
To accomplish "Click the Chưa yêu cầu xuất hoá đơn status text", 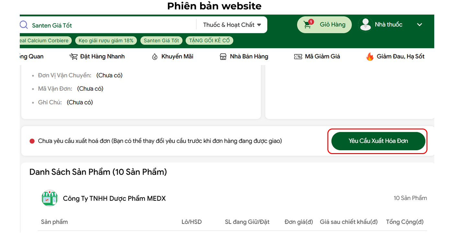I will 160,141.
